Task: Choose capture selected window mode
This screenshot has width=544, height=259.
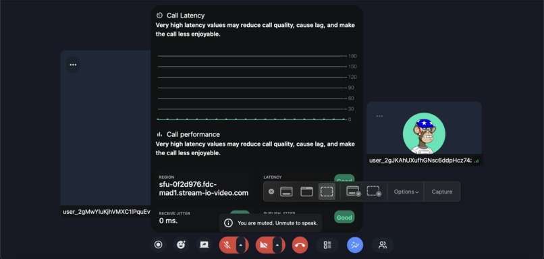Action: tap(306, 192)
